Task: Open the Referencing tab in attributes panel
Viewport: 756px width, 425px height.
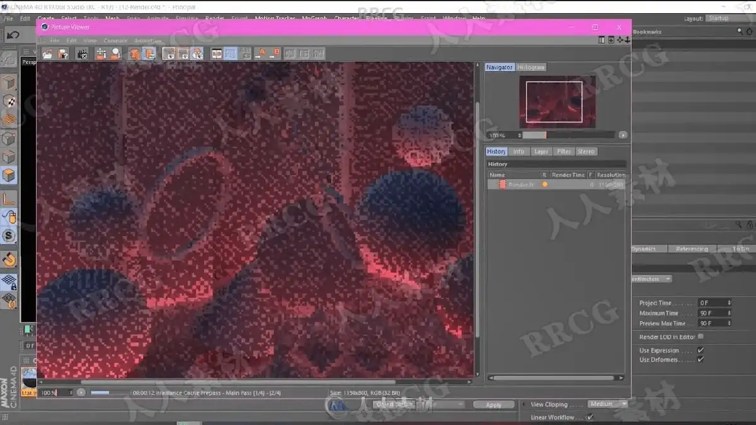Action: [692, 249]
